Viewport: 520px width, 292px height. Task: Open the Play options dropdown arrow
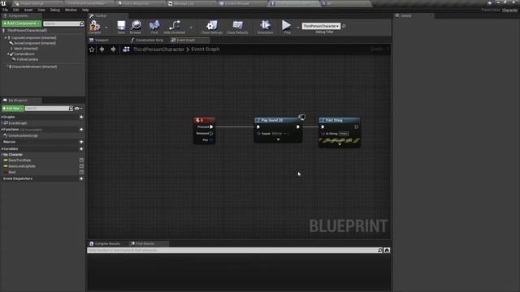(298, 28)
